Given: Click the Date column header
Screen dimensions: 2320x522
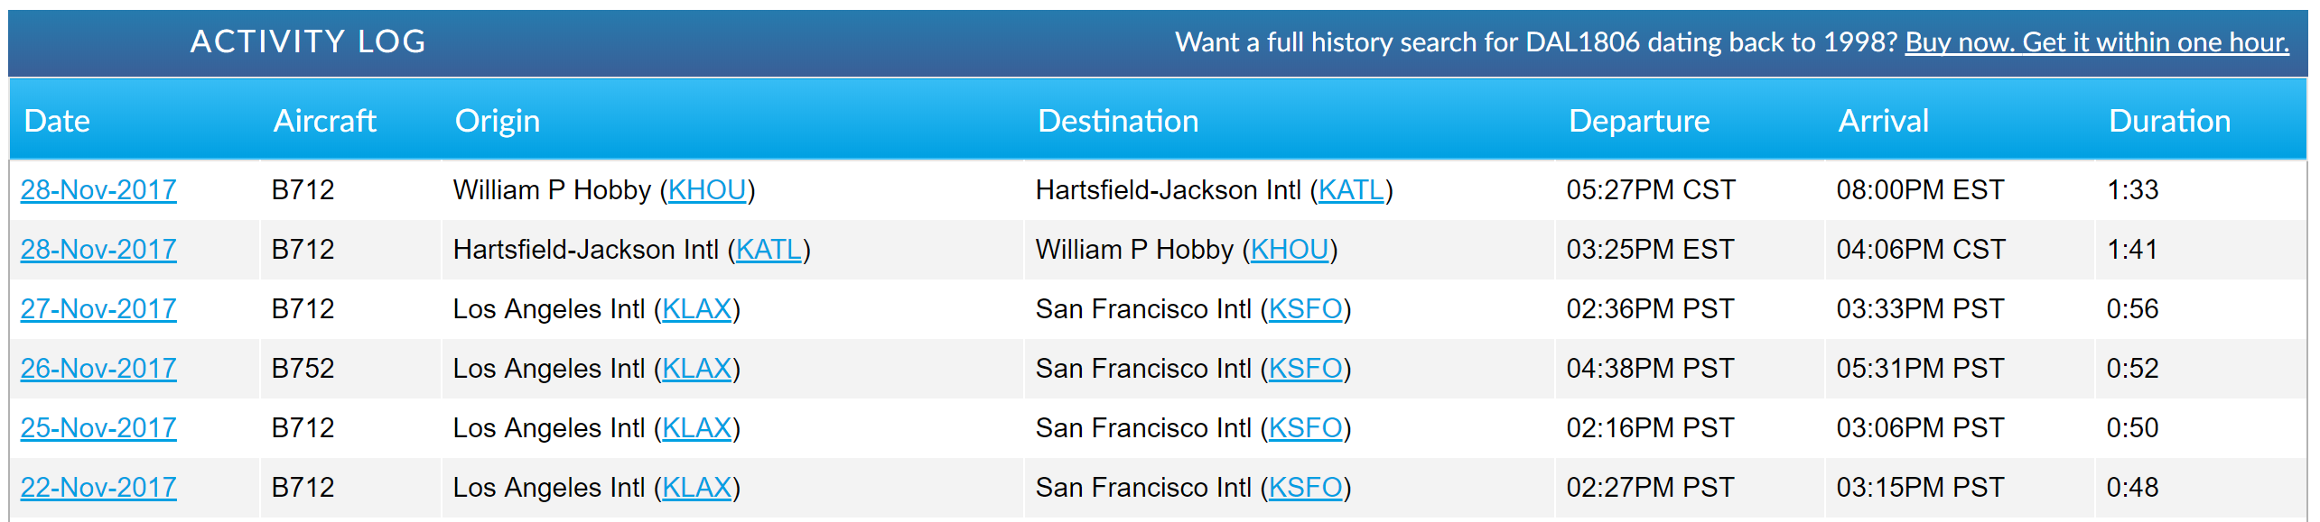Looking at the screenshot, I should tap(57, 121).
